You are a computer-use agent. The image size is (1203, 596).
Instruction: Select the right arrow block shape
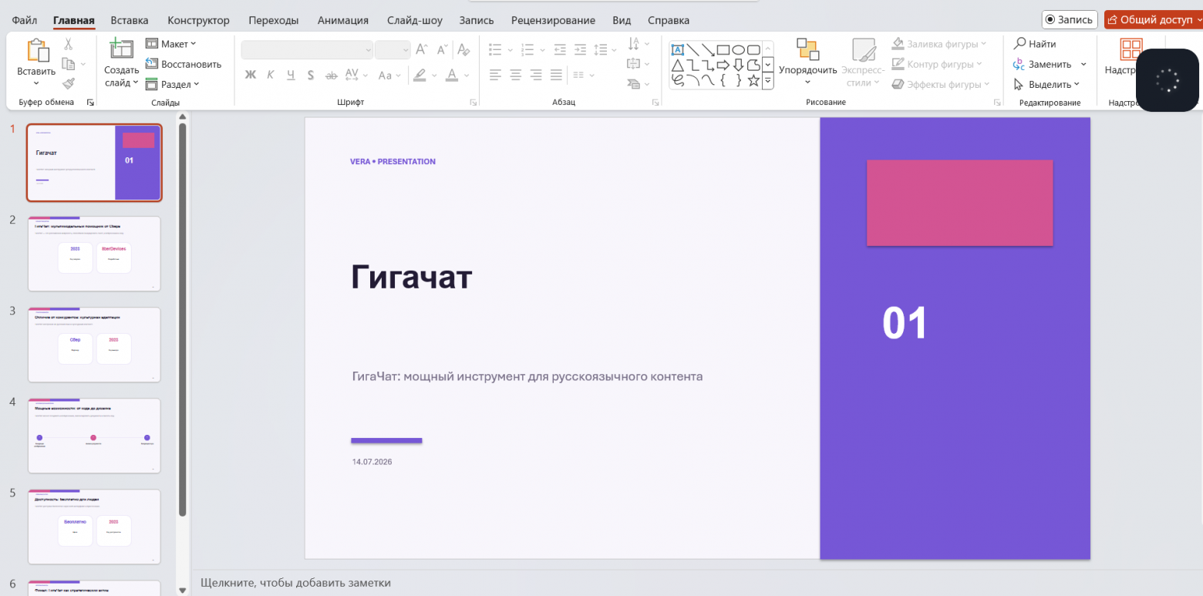click(723, 65)
